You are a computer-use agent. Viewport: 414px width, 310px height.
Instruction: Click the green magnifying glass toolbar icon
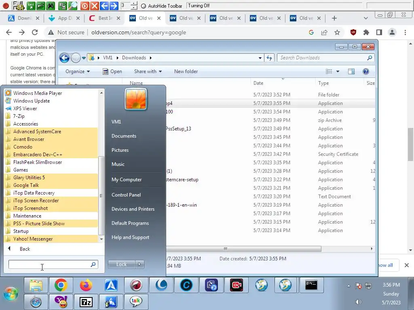point(73,6)
